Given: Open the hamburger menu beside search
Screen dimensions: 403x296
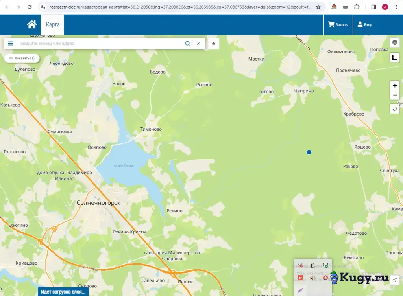Looking at the screenshot, I should pos(10,43).
